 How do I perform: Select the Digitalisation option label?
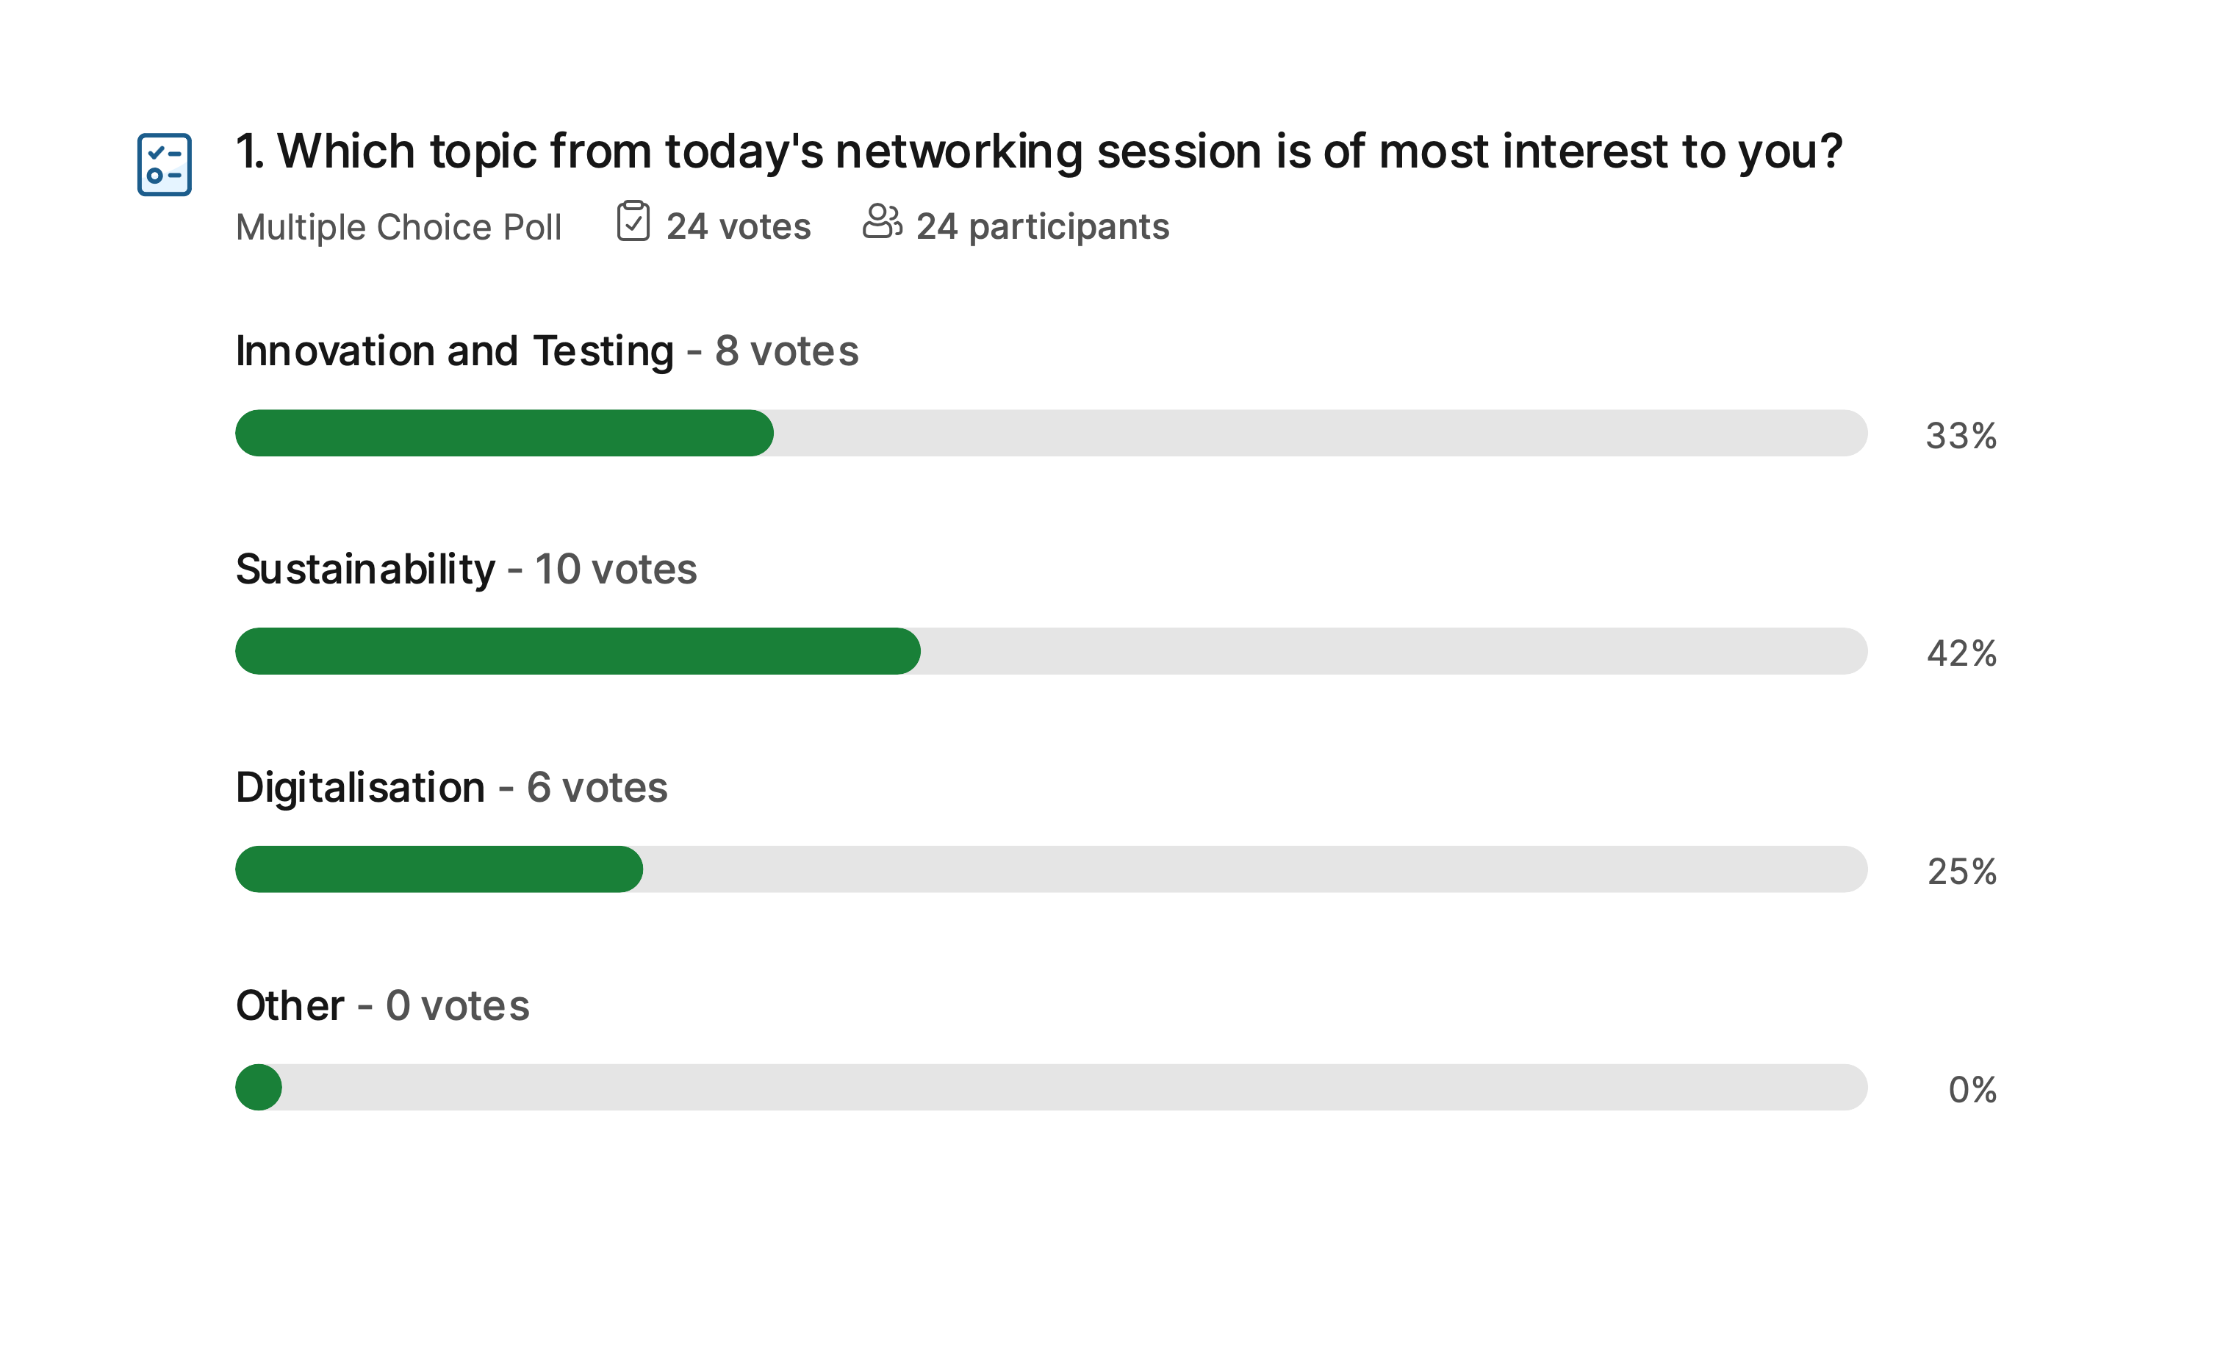point(361,787)
